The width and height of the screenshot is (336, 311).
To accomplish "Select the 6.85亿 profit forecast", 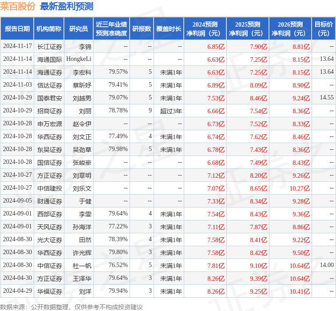I will [x=216, y=47].
